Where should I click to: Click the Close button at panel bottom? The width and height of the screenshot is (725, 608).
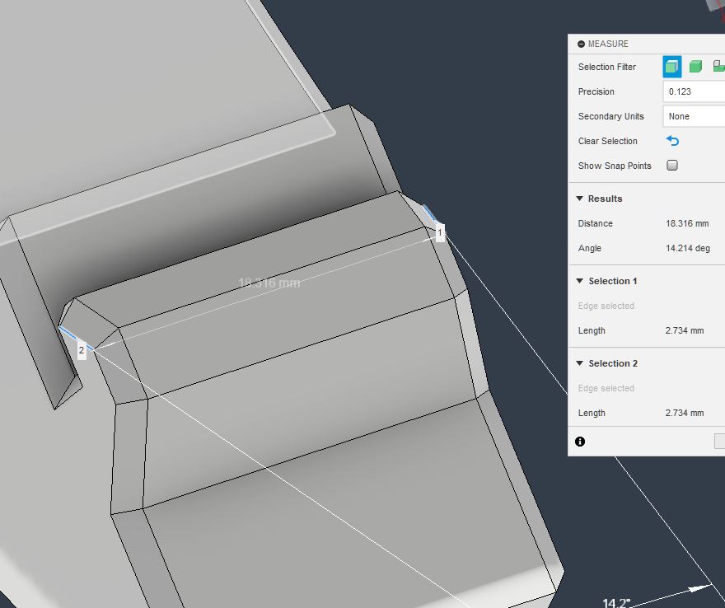pos(719,442)
